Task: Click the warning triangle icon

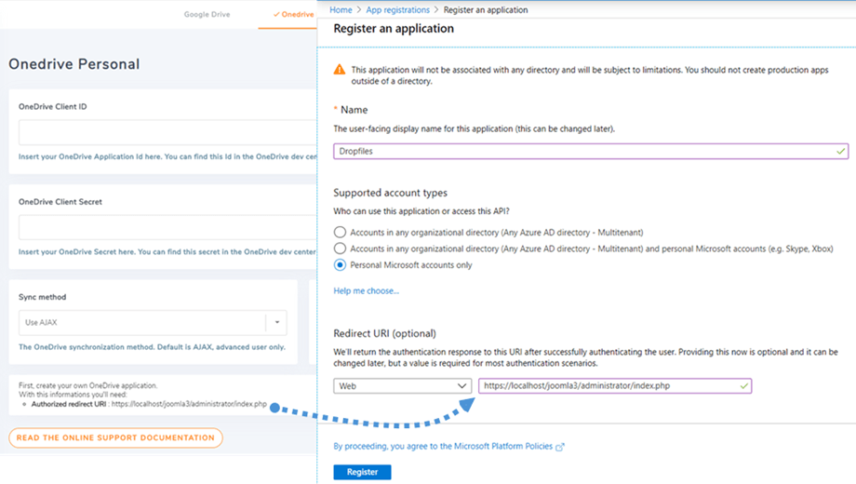Action: click(x=340, y=70)
